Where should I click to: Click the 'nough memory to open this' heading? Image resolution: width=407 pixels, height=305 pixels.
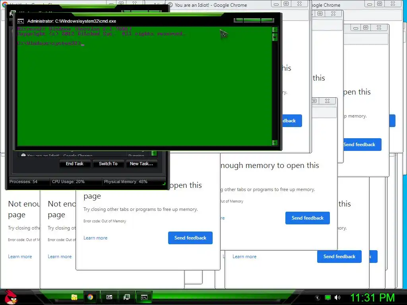click(270, 166)
